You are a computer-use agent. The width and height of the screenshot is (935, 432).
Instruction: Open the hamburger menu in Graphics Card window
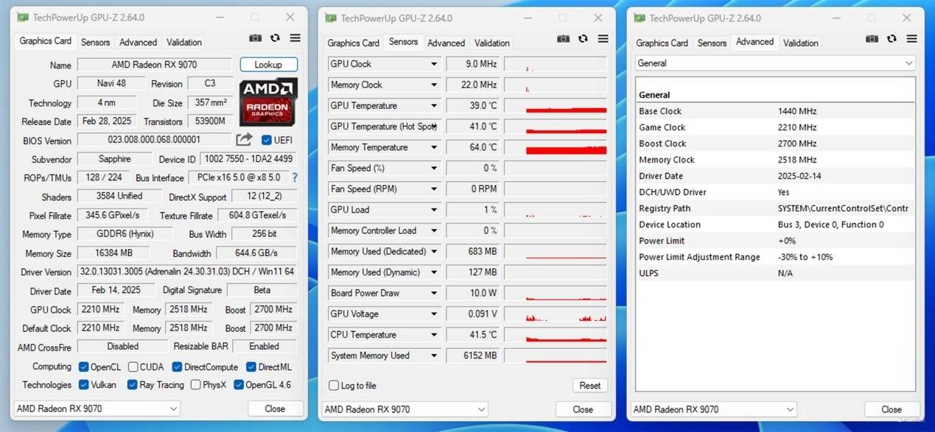[295, 38]
